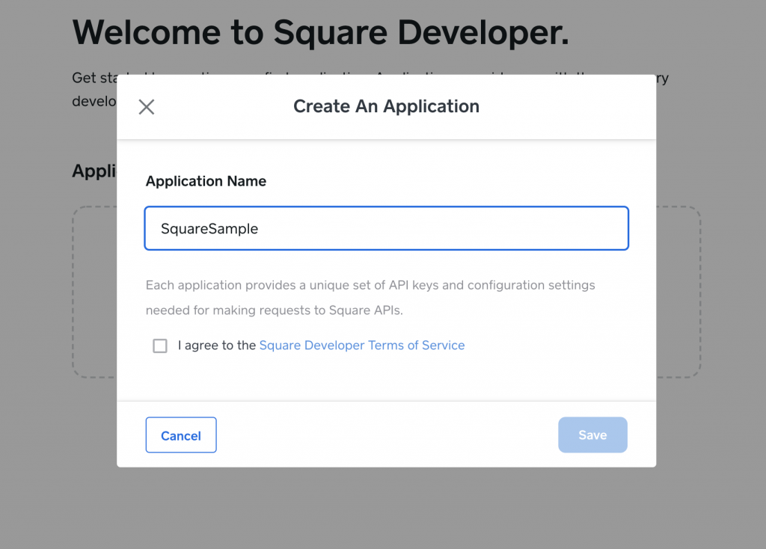
Task: Click the Create An Application dialog title
Action: (x=387, y=106)
